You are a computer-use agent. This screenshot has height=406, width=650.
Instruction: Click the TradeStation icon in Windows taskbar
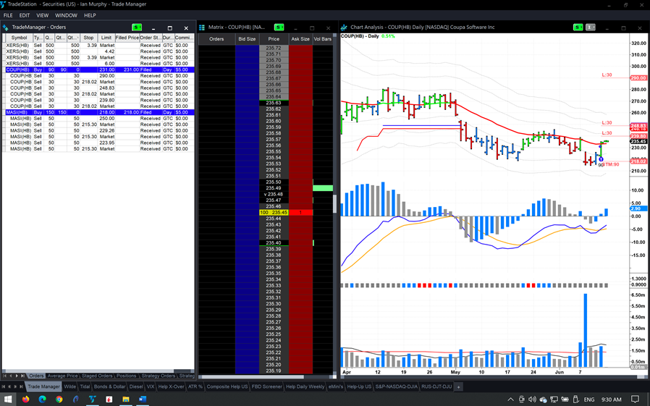[x=92, y=399]
